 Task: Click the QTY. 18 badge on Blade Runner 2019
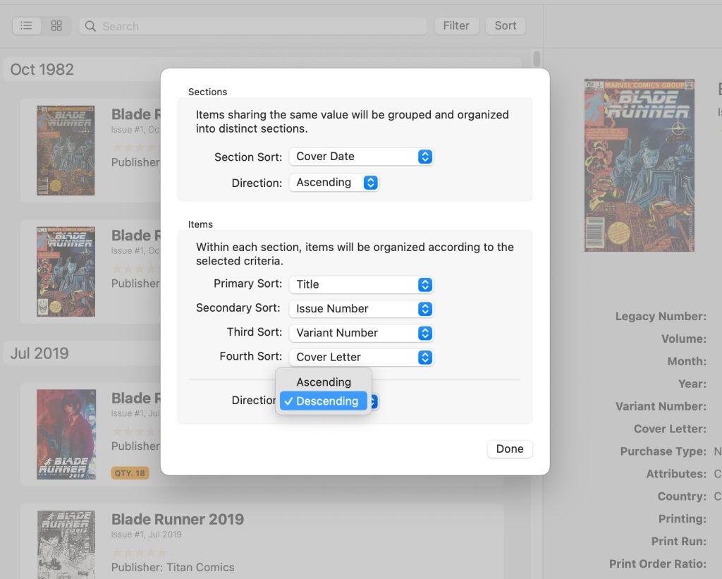[130, 474]
